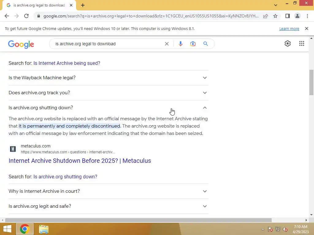Click the scroll-right arrow of horizontal scrollbar

tap(306, 220)
